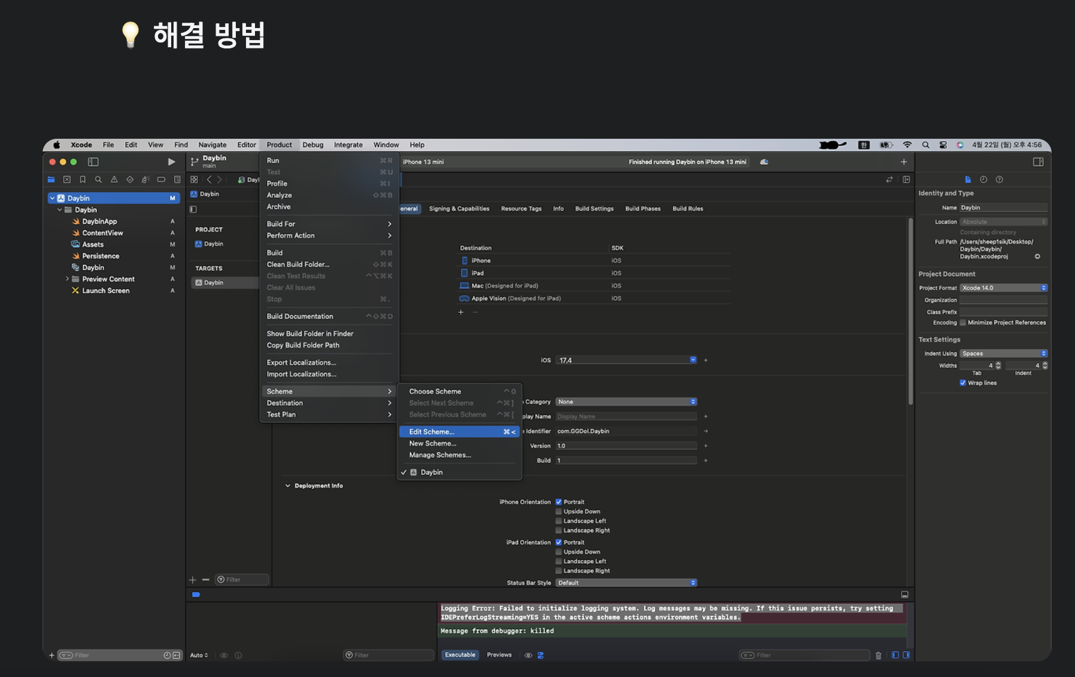Switch to Build Settings tab

[x=594, y=209]
